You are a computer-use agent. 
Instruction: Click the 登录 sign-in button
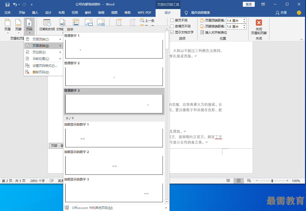pyautogui.click(x=249, y=4)
